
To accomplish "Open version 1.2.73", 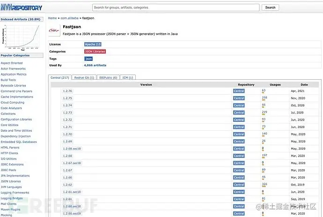I will point(67,112).
